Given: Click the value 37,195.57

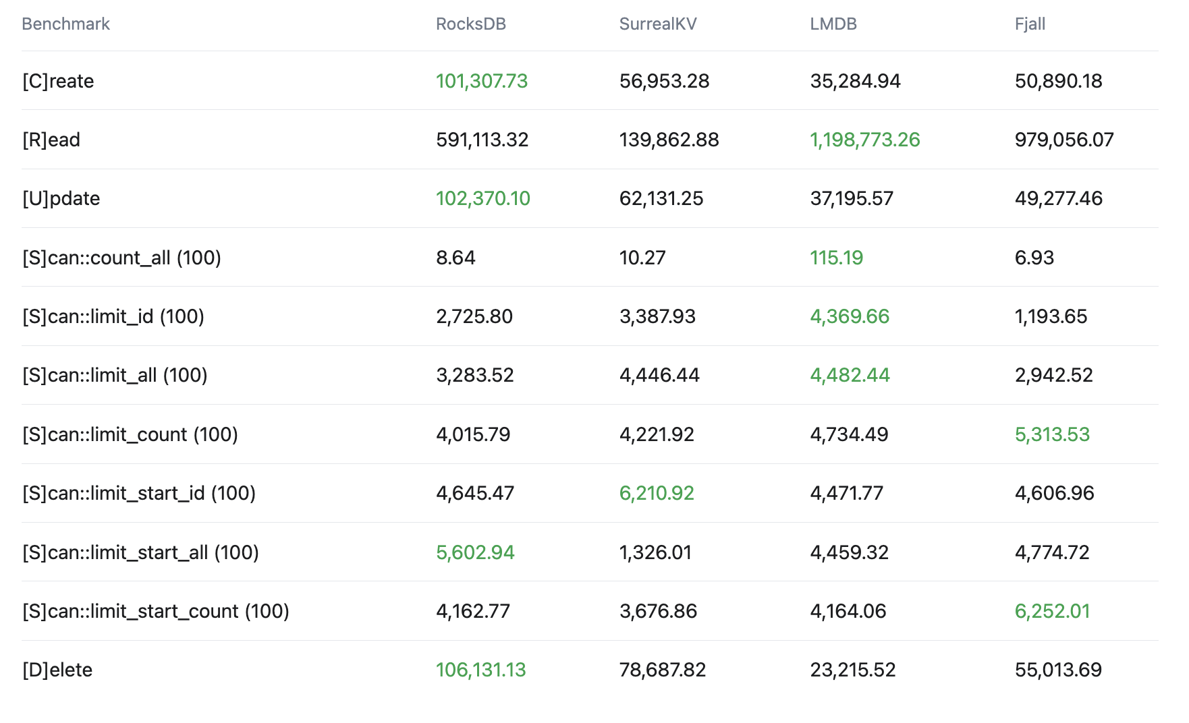Looking at the screenshot, I should [x=852, y=198].
